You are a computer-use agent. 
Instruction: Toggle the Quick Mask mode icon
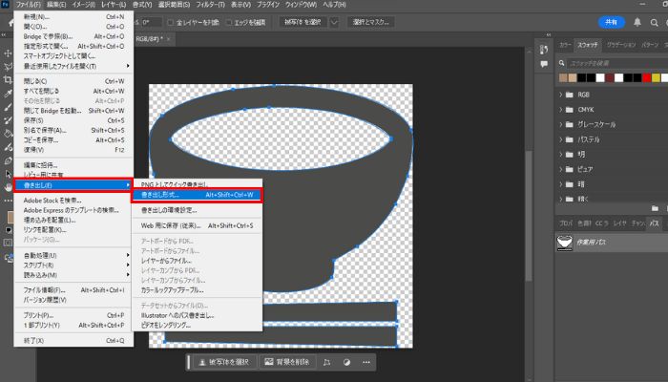[8, 243]
